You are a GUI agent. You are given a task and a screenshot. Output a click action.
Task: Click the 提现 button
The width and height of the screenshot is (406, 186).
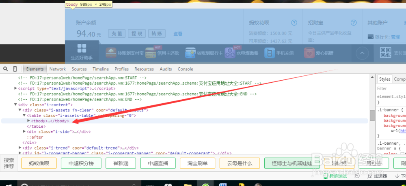[x=137, y=33]
